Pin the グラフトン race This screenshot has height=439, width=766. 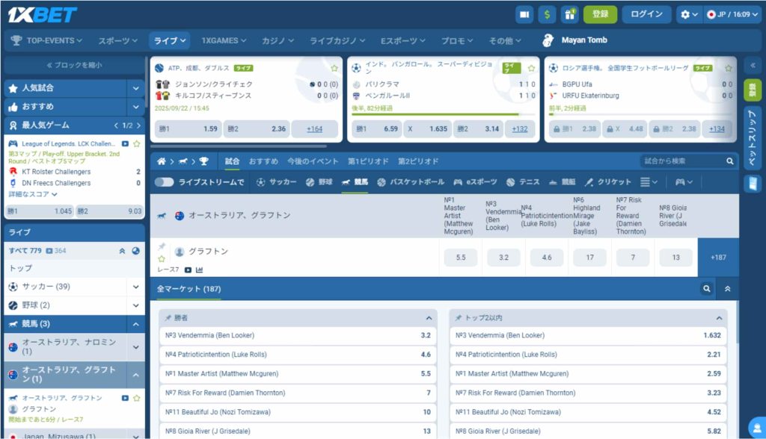(x=162, y=246)
